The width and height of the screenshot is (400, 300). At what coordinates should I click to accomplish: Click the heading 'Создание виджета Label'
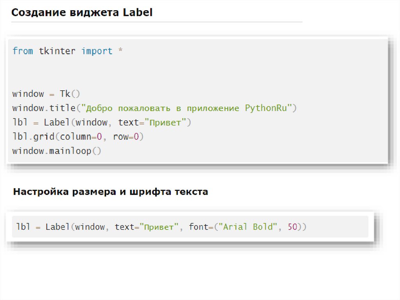(82, 12)
